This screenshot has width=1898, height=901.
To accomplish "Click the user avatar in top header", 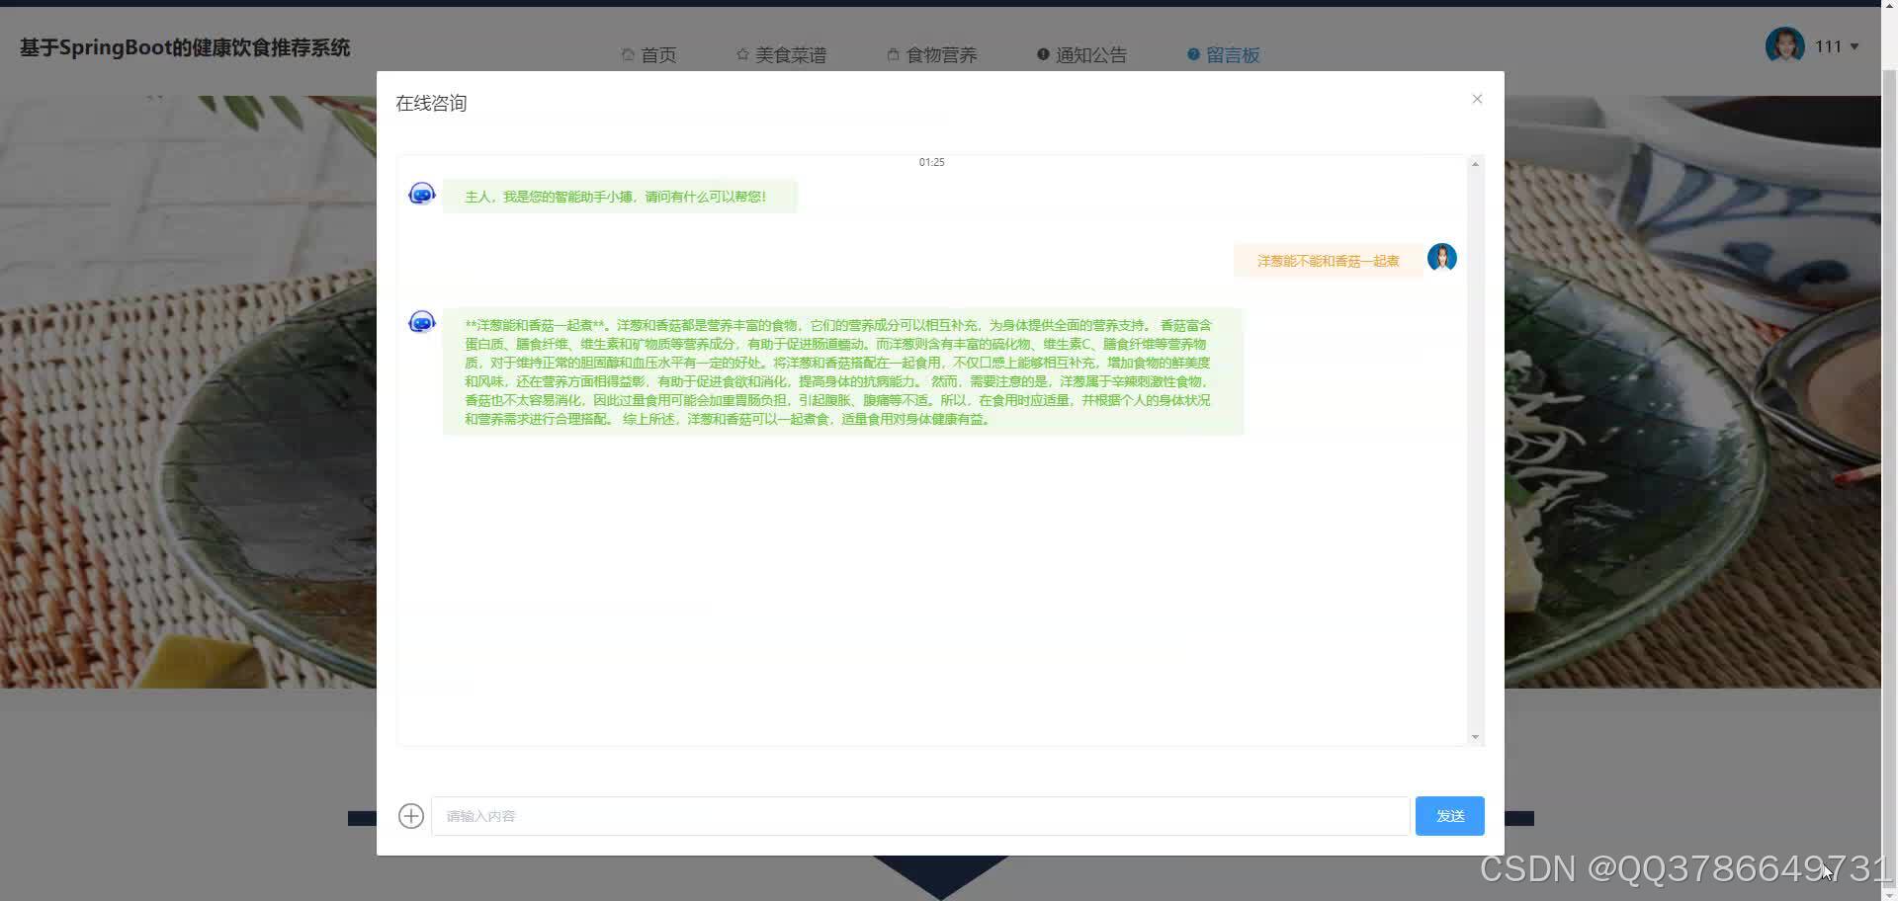I will 1785,45.
